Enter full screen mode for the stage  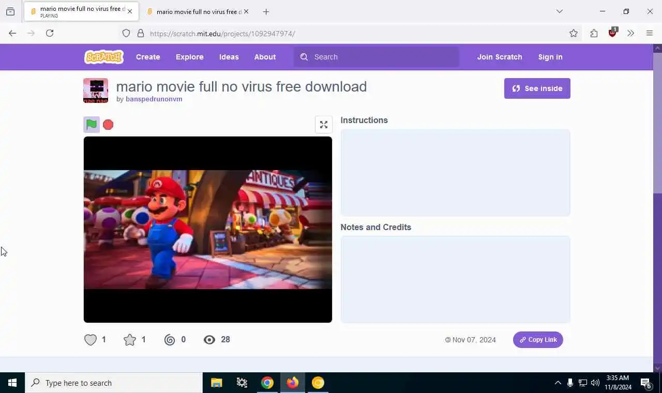click(x=324, y=125)
